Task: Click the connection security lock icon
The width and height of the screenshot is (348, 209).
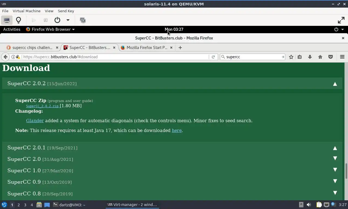Action: [x=18, y=57]
